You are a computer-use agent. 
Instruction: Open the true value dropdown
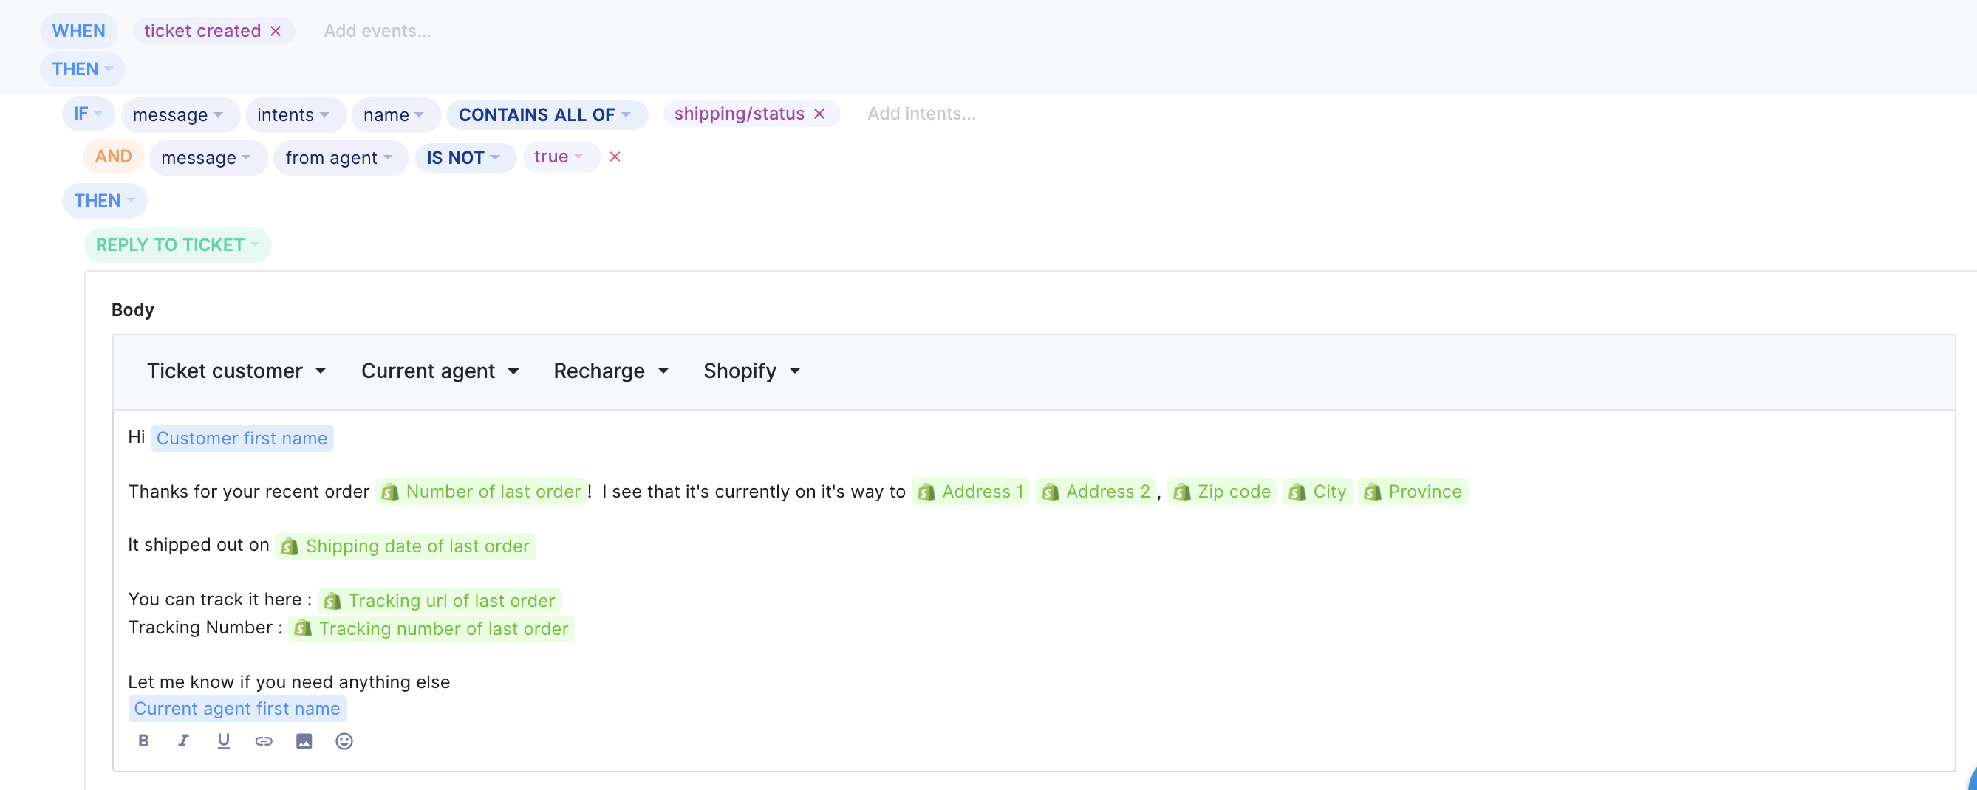point(561,157)
